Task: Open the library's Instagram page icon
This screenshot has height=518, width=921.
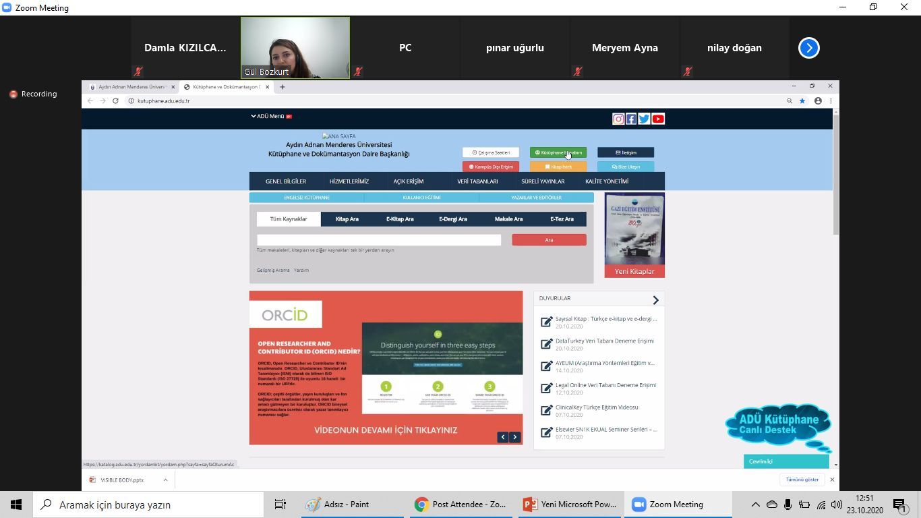Action: [x=618, y=119]
